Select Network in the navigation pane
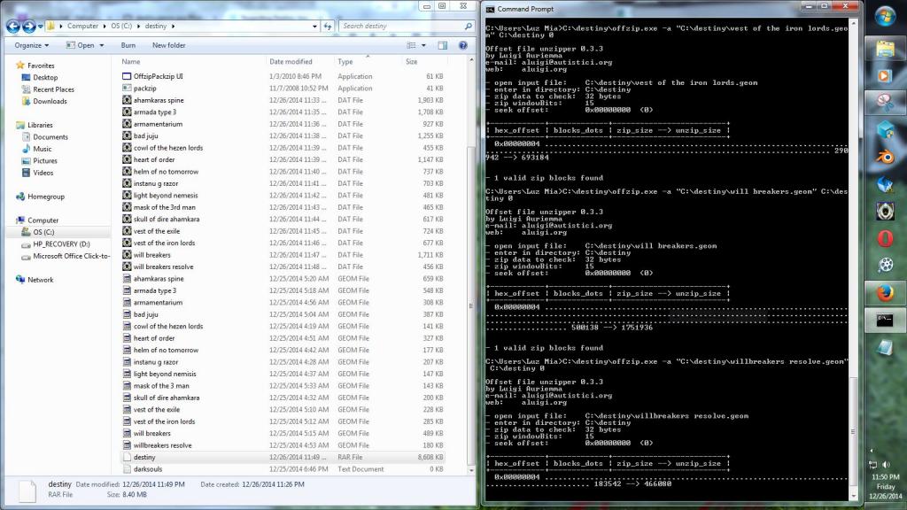The image size is (907, 510). click(x=41, y=280)
